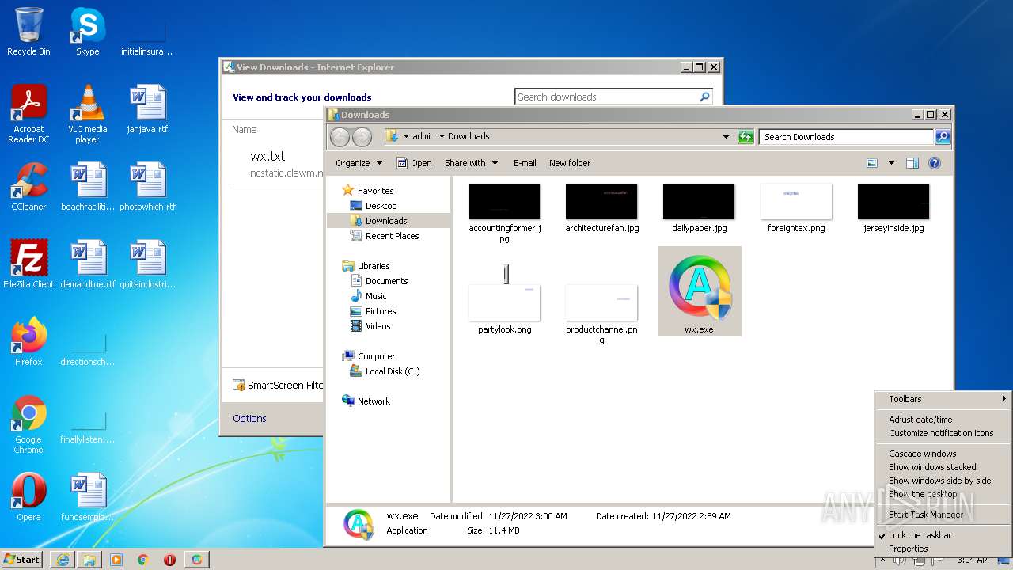Select the Firefox desktop shortcut

point(28,342)
